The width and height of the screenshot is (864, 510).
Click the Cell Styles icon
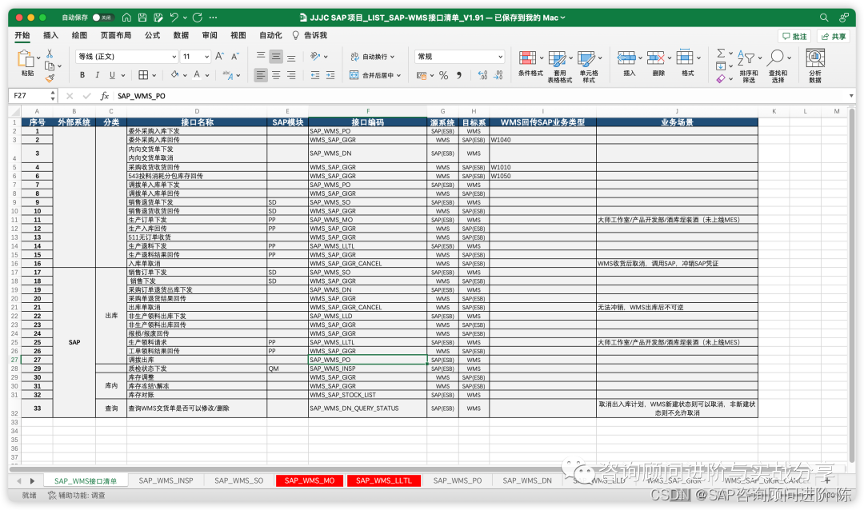pos(586,58)
